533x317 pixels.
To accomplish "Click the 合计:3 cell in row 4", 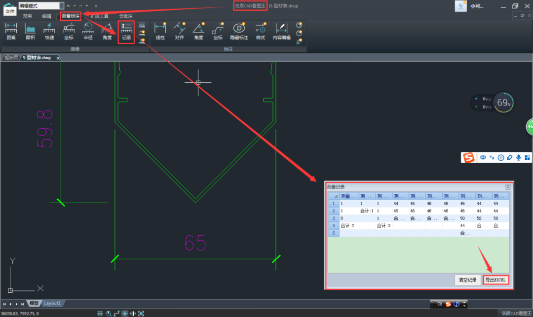I will click(x=384, y=226).
